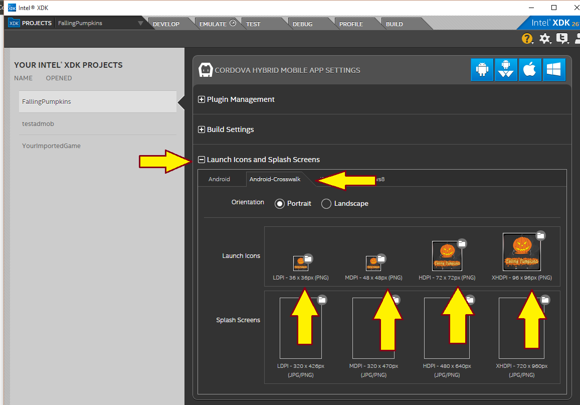Click the XHDPI pumpkin launch icon thumbnail
The height and width of the screenshot is (405, 580).
tap(521, 252)
